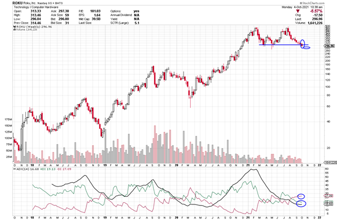Select the -5.57% percent change

[x=317, y=11]
